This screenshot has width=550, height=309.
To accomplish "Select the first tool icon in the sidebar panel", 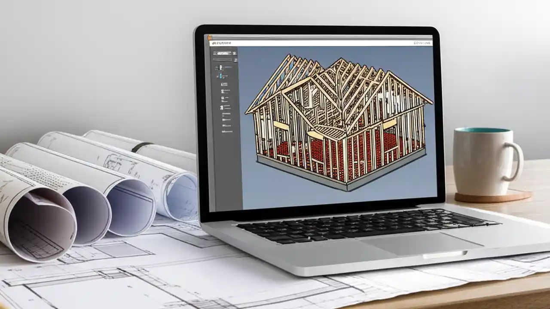I will coord(220,67).
